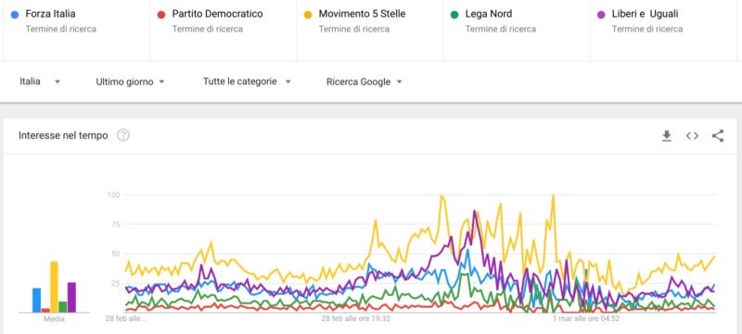Open the embed code icon
The image size is (742, 334).
click(x=692, y=136)
